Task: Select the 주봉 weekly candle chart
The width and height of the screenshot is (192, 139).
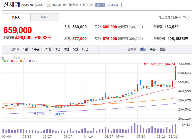Action: 153,49
